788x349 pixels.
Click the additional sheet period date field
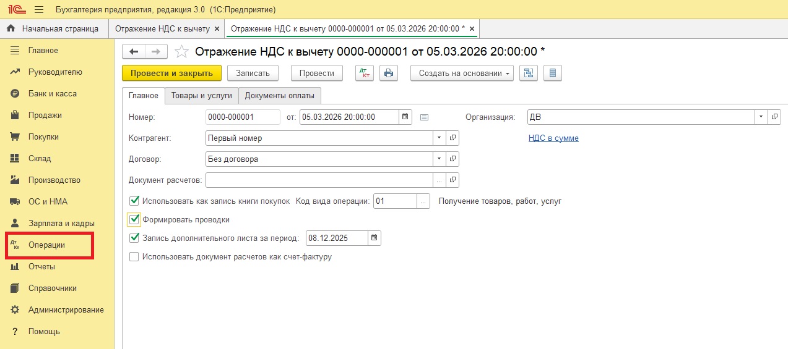coord(337,238)
